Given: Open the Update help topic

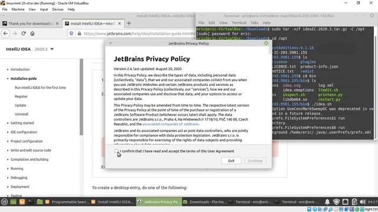Looking at the screenshot, I should pos(20,105).
